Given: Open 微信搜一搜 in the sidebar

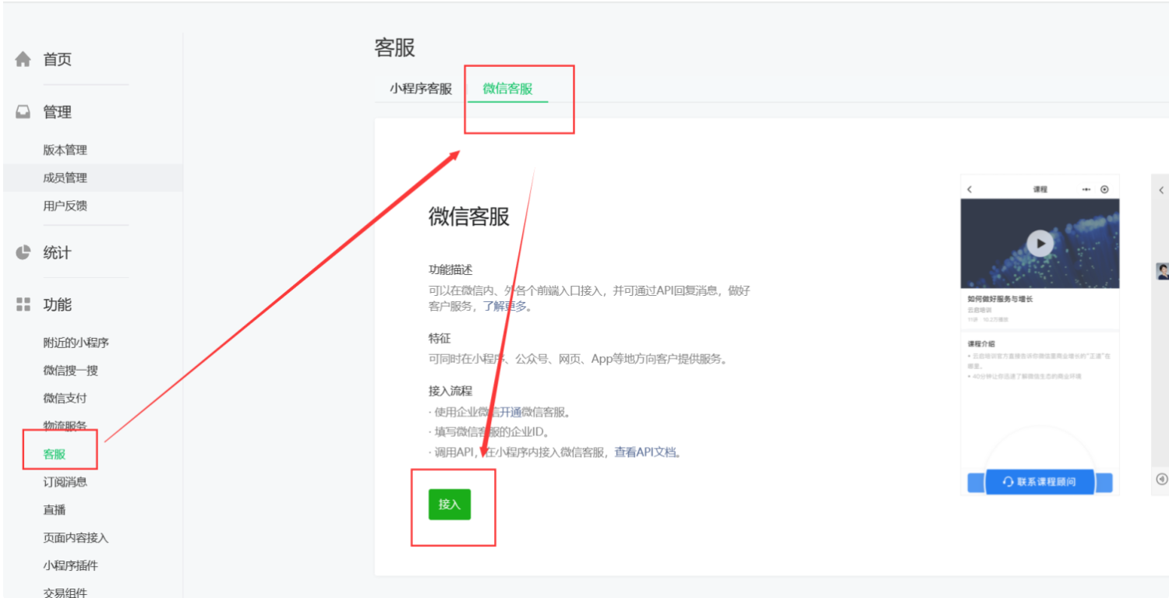Looking at the screenshot, I should point(70,371).
